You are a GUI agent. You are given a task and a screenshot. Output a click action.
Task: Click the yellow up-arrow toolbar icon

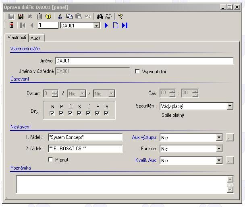pyautogui.click(x=48, y=17)
